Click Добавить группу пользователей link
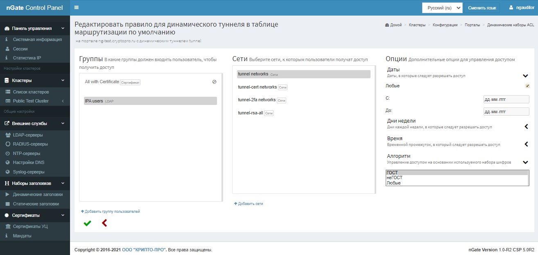 (111, 212)
